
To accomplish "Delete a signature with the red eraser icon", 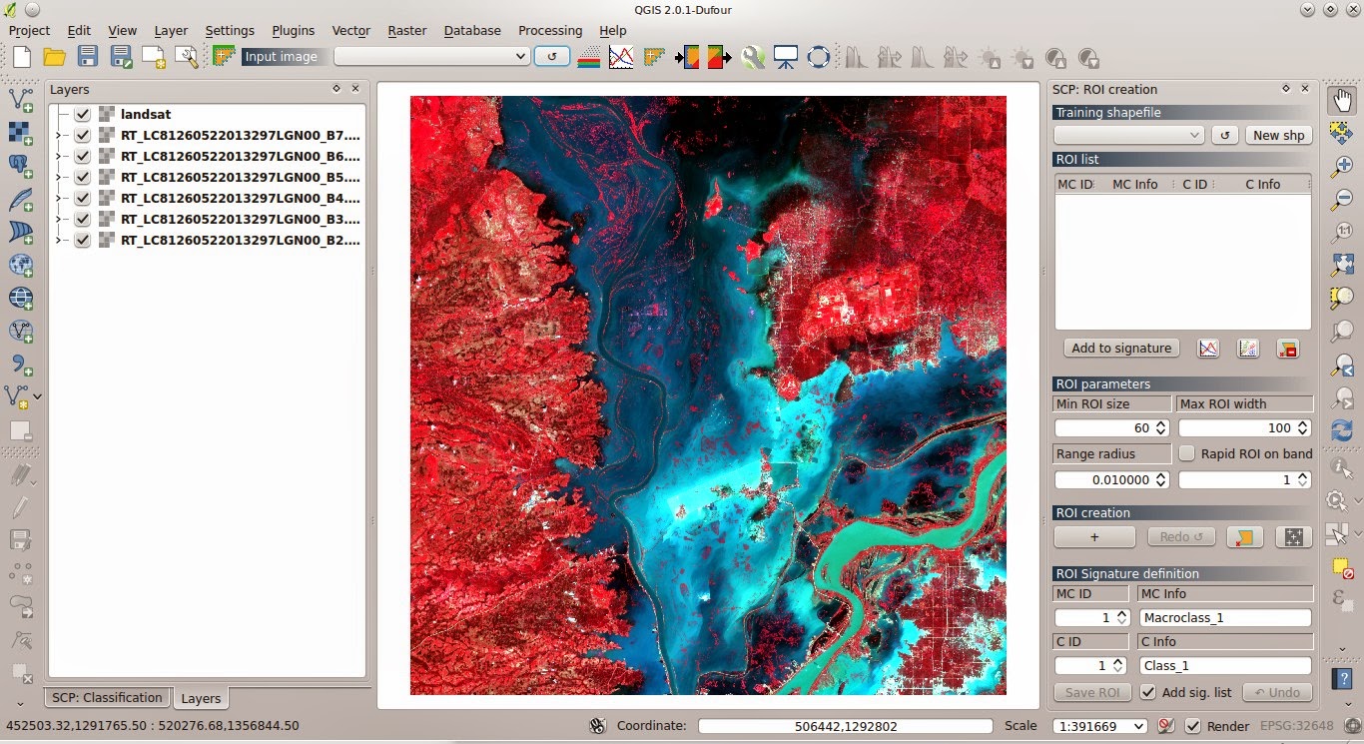I will click(1288, 349).
